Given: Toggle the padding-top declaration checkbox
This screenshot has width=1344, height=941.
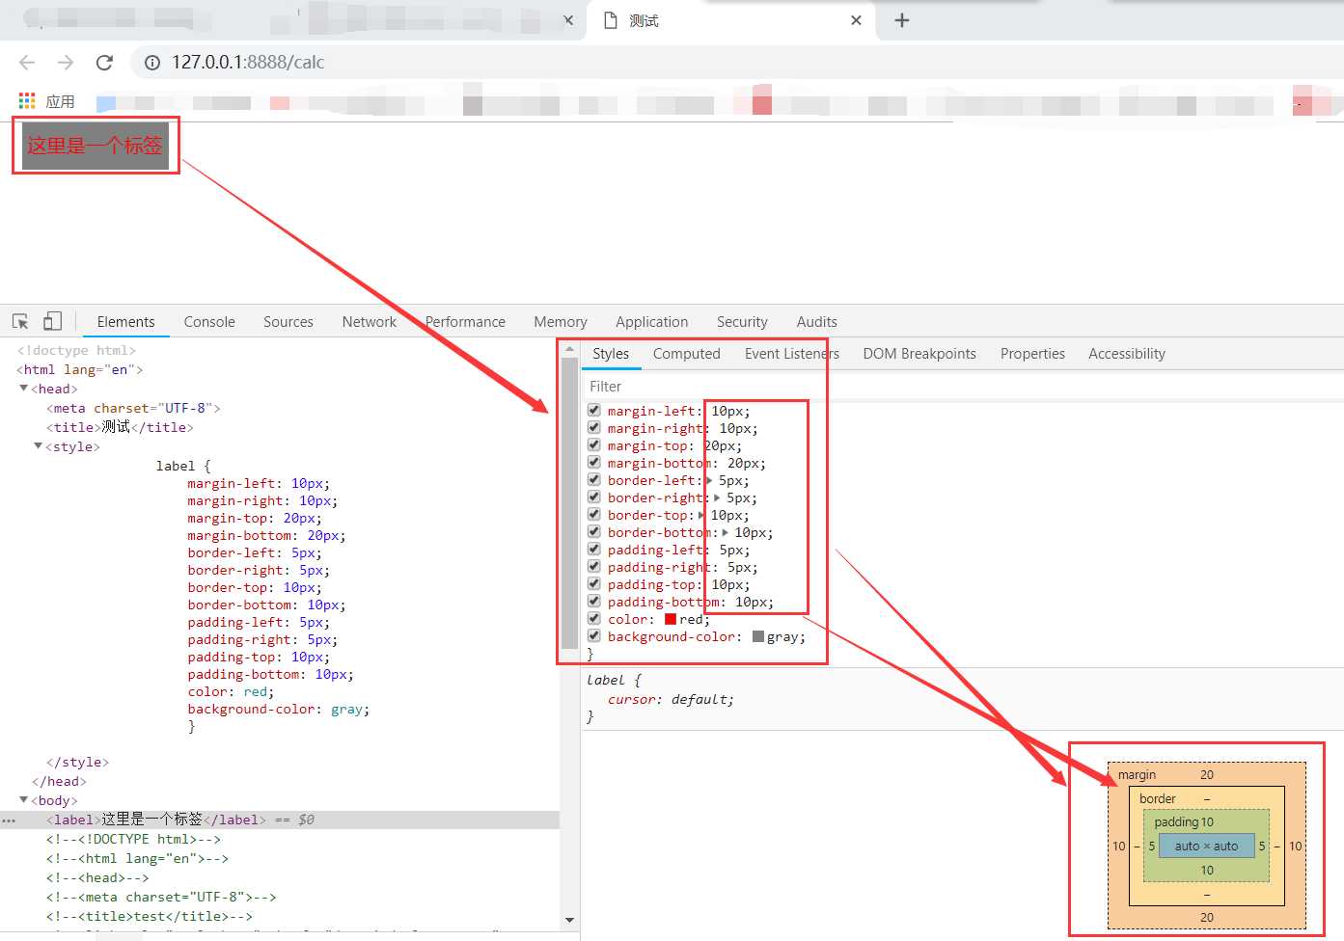Looking at the screenshot, I should [594, 583].
